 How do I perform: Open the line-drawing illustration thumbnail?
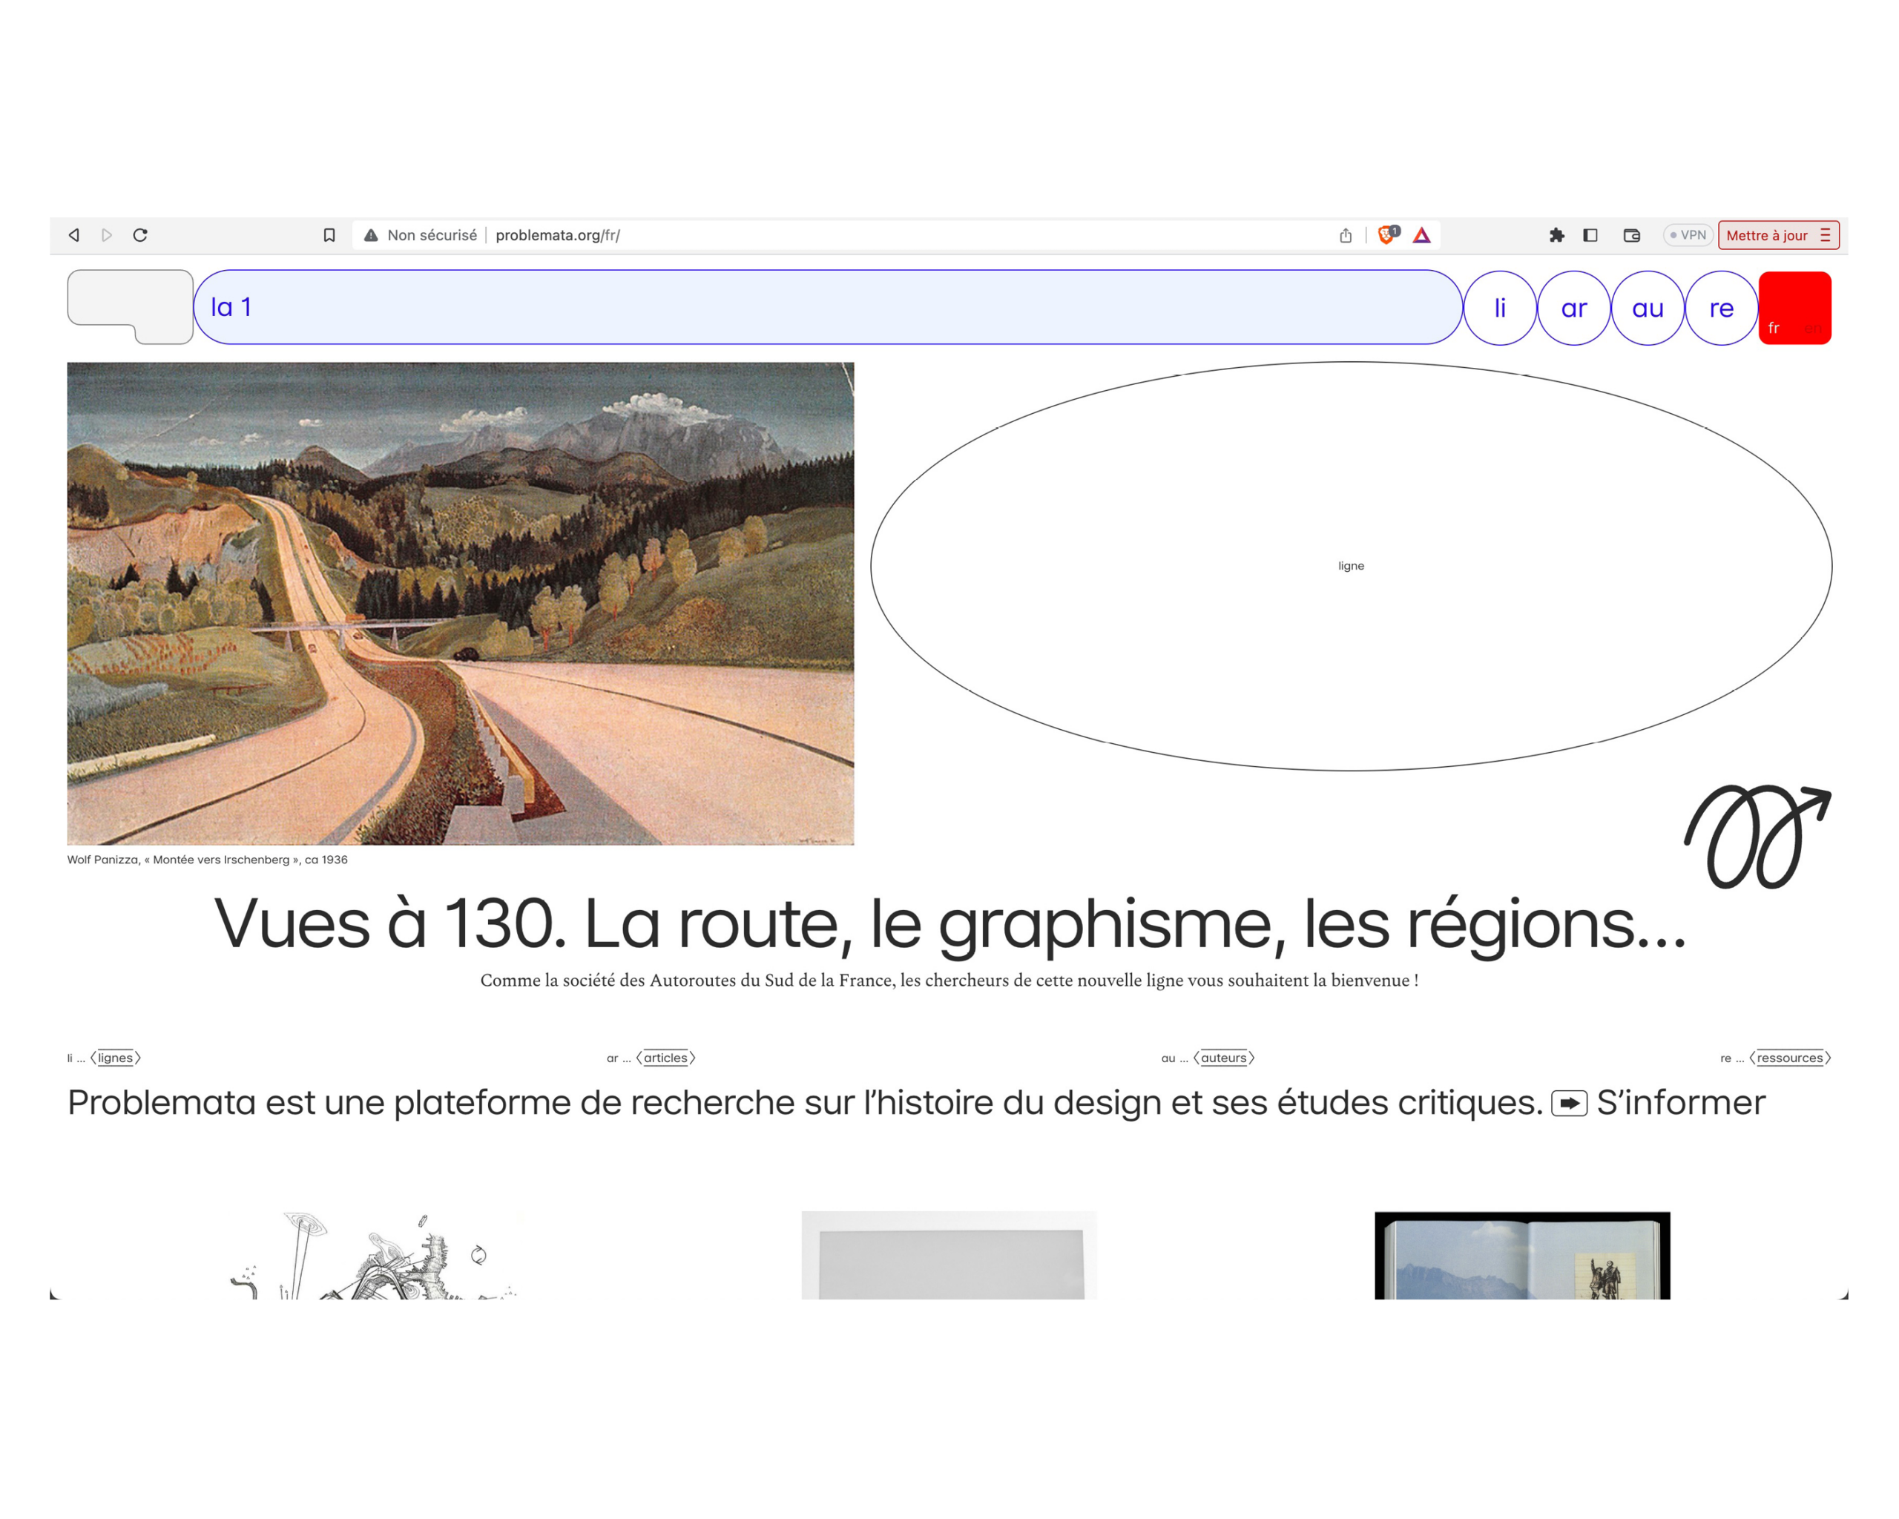(x=373, y=1256)
